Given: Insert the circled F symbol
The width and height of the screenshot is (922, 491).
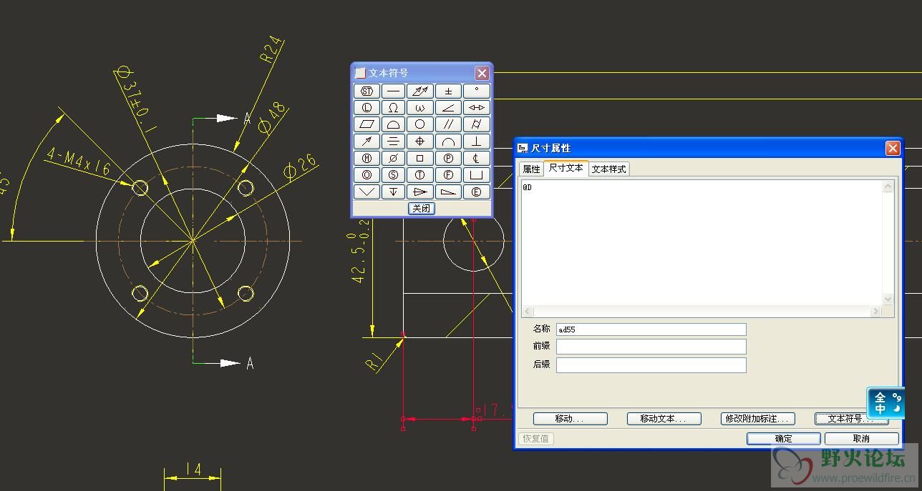Looking at the screenshot, I should tap(448, 174).
